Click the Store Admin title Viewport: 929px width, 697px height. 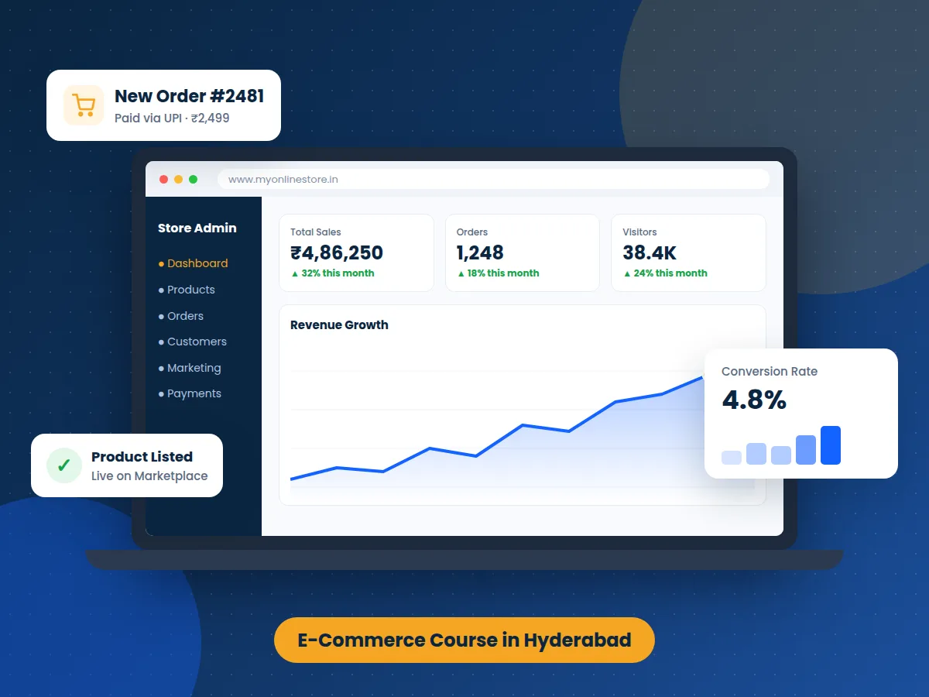point(197,228)
